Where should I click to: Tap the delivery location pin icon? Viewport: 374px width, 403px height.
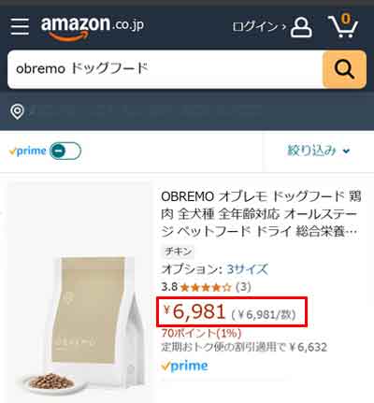17,111
